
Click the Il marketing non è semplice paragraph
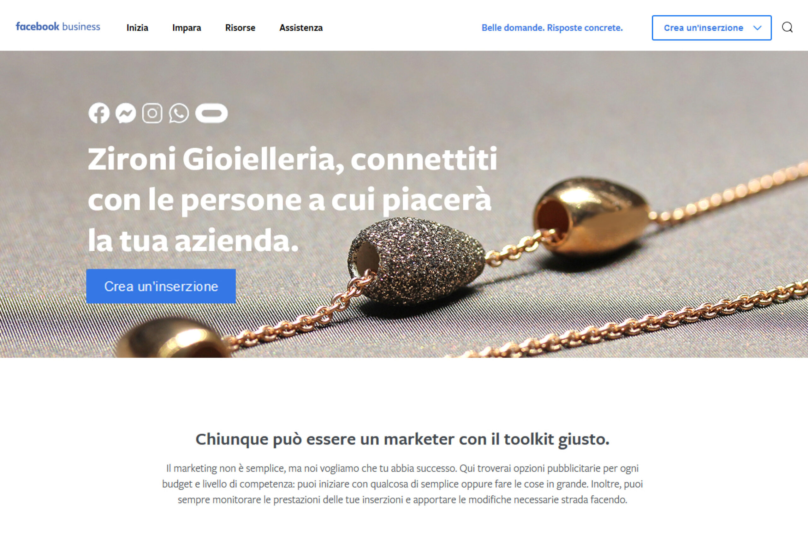pos(402,484)
